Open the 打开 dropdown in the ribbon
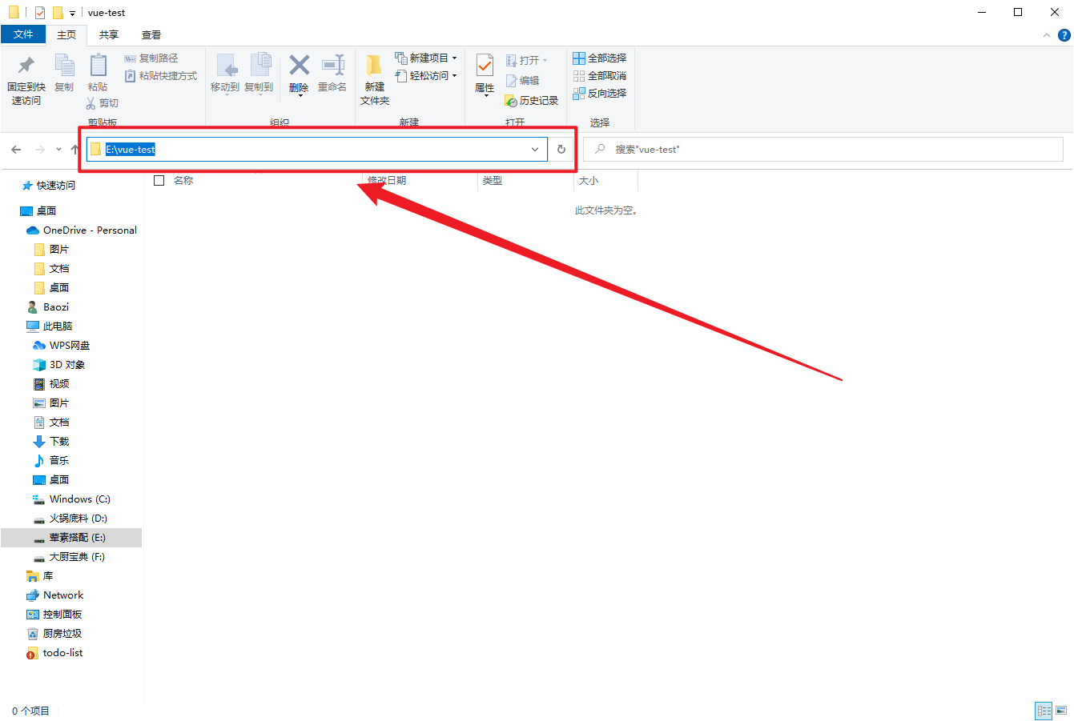Image resolution: width=1074 pixels, height=721 pixels. point(527,61)
